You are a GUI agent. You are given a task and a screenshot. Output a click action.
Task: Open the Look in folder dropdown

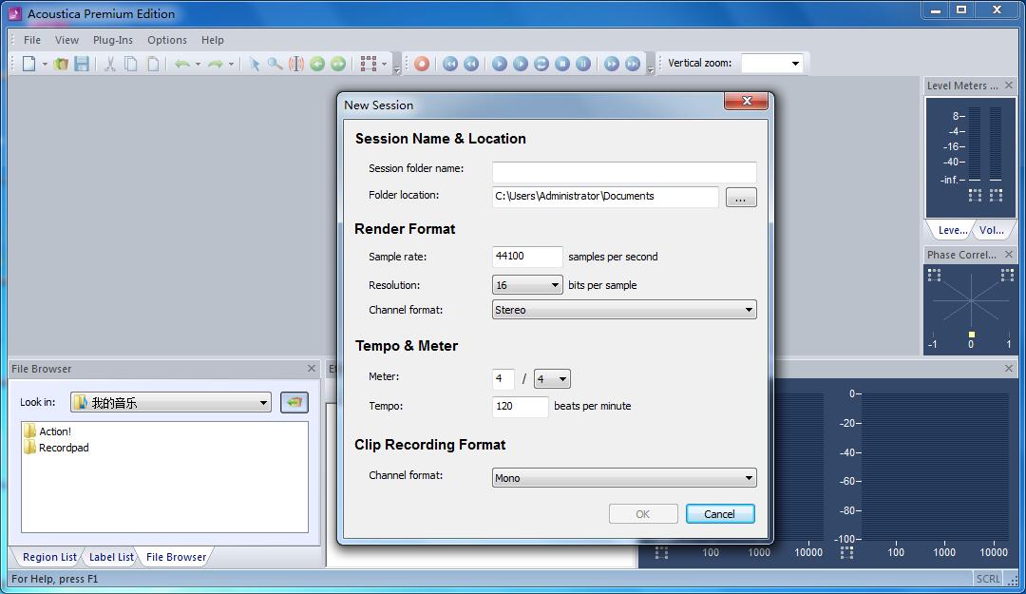point(171,402)
